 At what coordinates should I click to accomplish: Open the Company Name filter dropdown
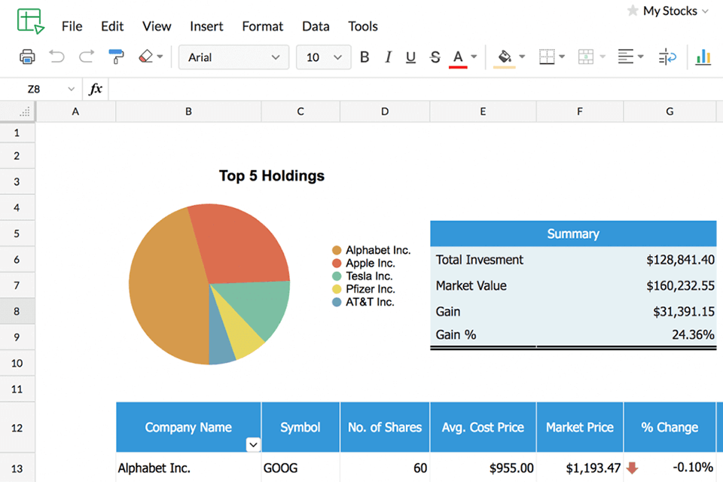coord(253,444)
